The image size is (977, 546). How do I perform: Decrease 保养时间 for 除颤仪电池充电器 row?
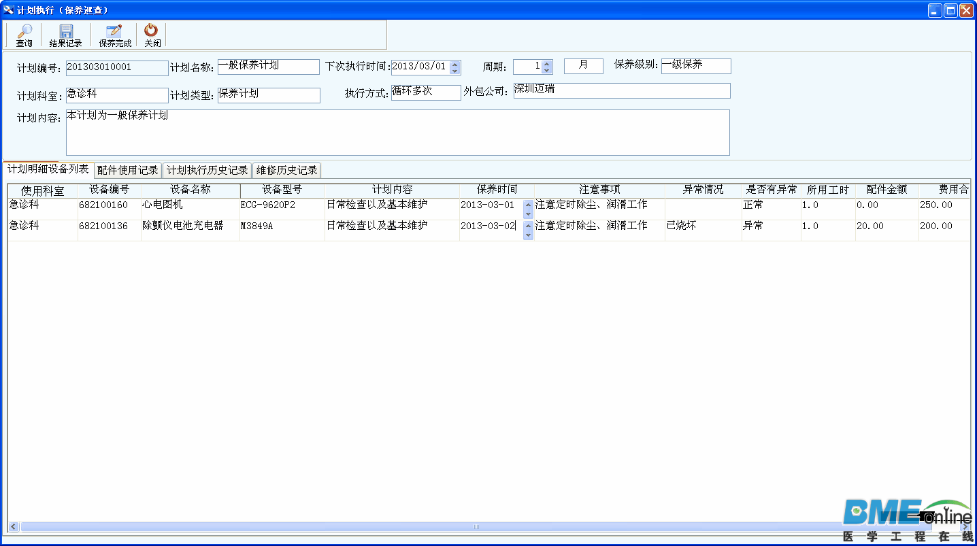click(528, 235)
